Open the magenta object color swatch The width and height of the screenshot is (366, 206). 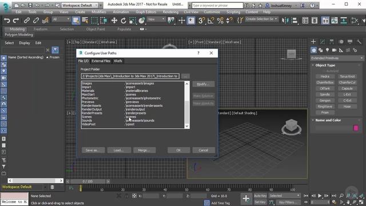(356, 128)
